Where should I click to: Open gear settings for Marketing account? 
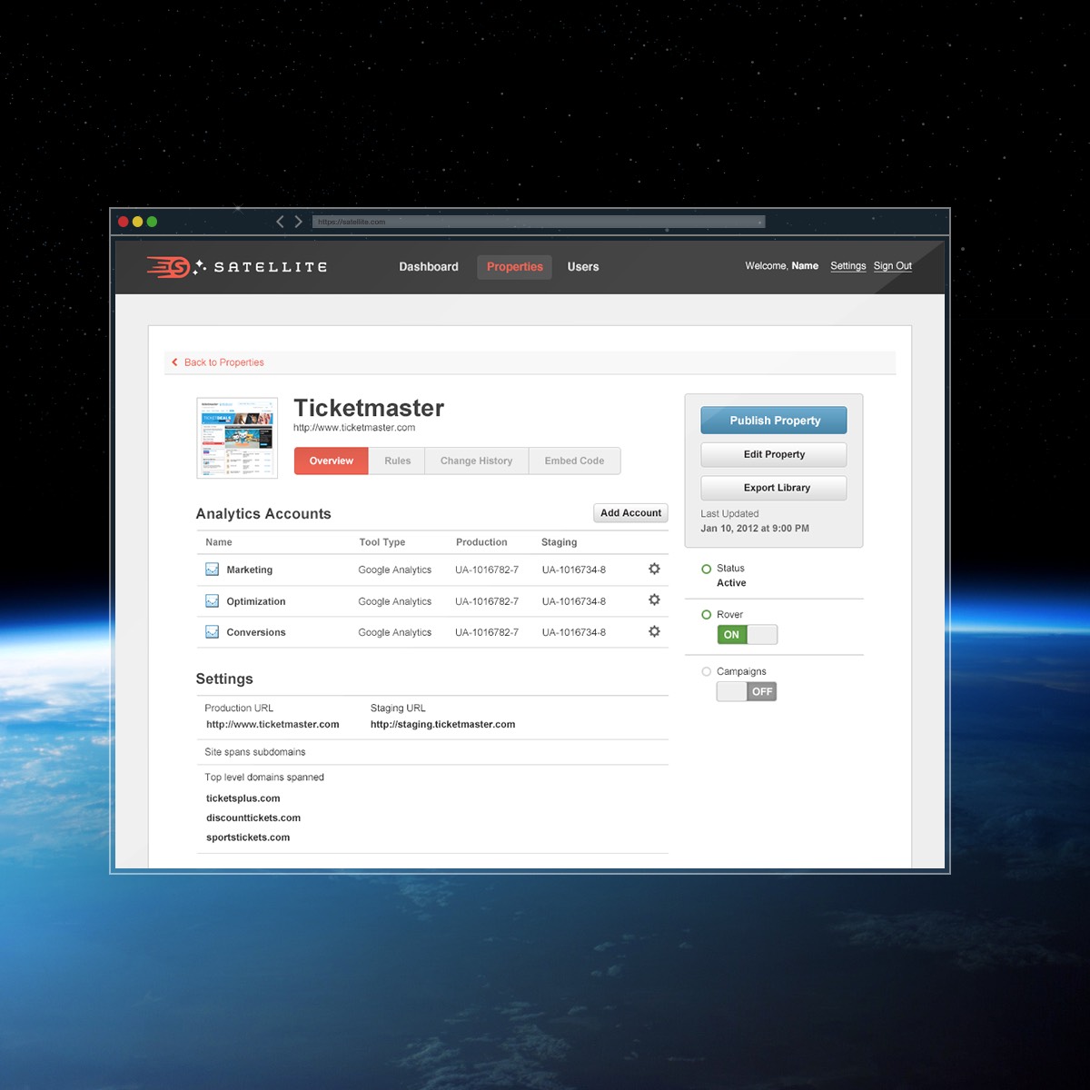[654, 570]
